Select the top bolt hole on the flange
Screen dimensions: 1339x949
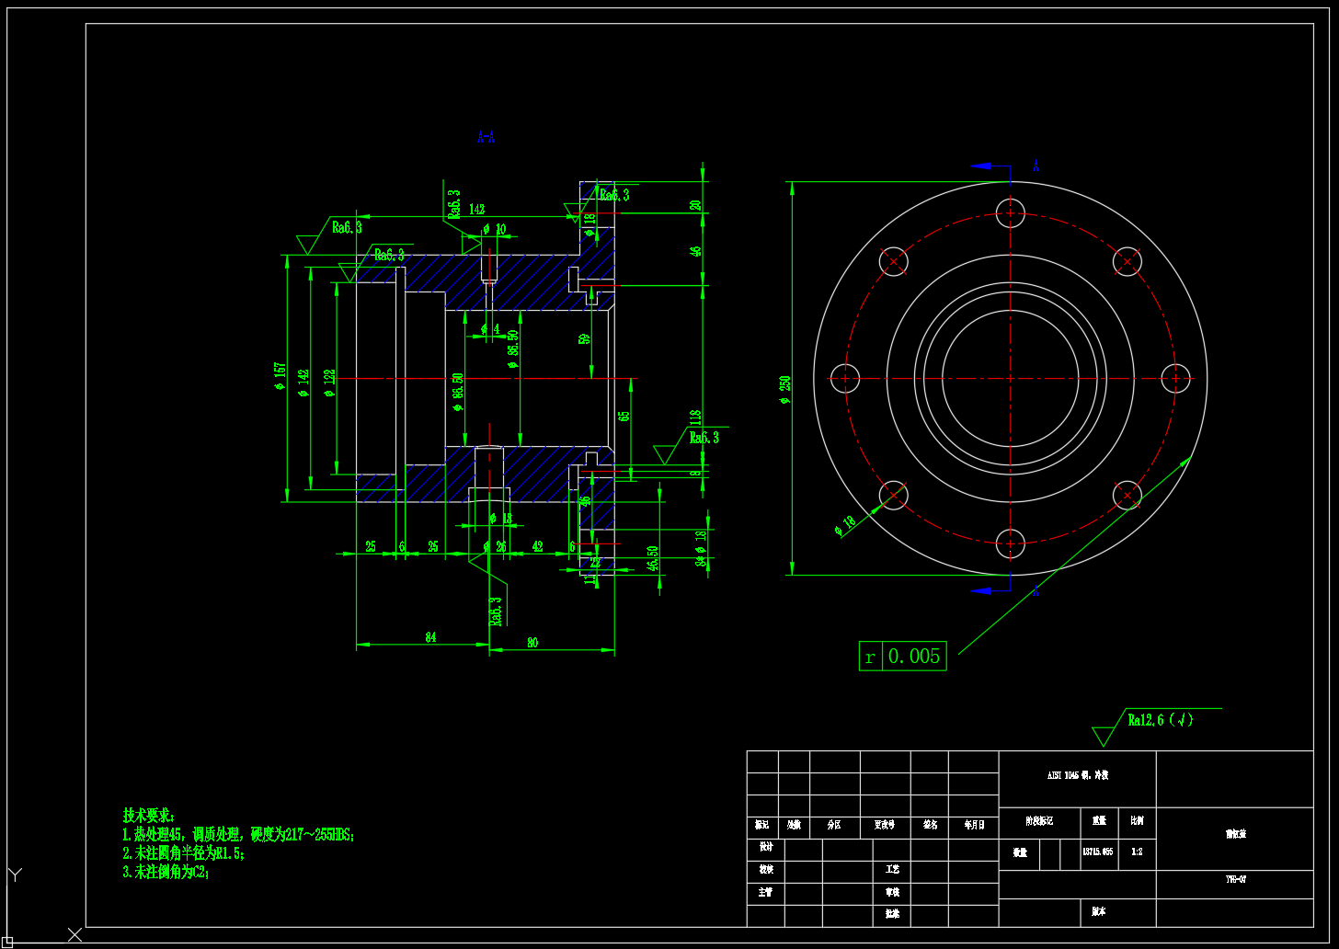click(x=1010, y=213)
